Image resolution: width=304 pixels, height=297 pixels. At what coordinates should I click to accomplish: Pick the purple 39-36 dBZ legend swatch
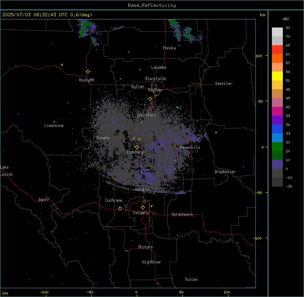click(x=277, y=120)
